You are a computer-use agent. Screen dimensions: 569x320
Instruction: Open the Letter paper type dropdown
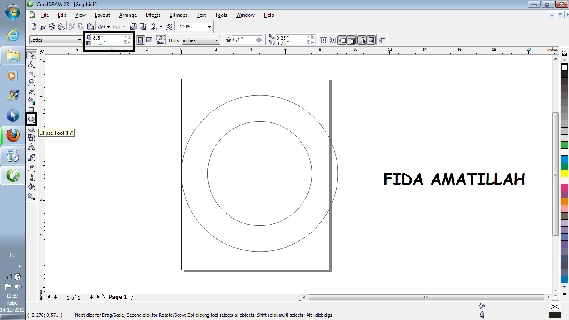click(x=80, y=40)
